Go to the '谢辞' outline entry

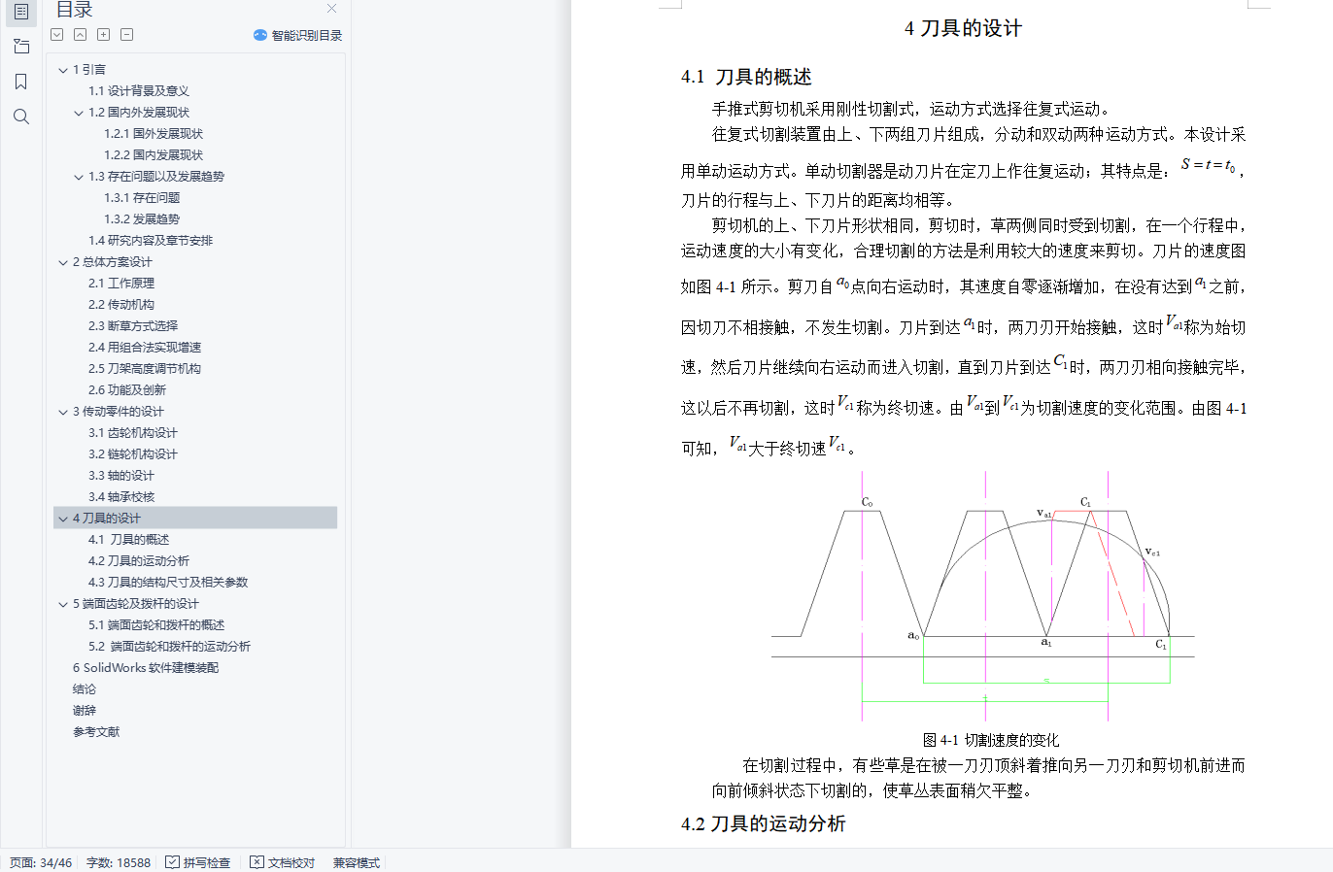tap(85, 711)
